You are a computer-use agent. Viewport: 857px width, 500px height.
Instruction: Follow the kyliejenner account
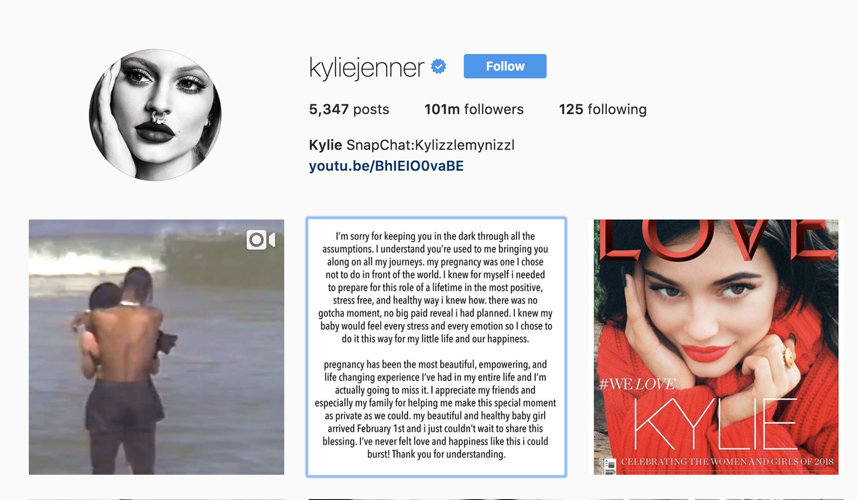pos(505,66)
